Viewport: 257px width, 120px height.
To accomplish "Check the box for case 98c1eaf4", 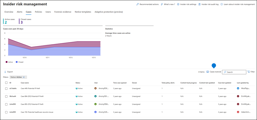I will (6, 96).
